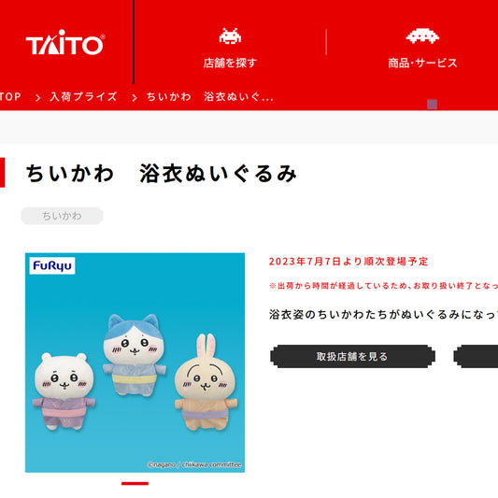The image size is (498, 498).
Task: Open the space invader store search icon
Action: pos(230,36)
